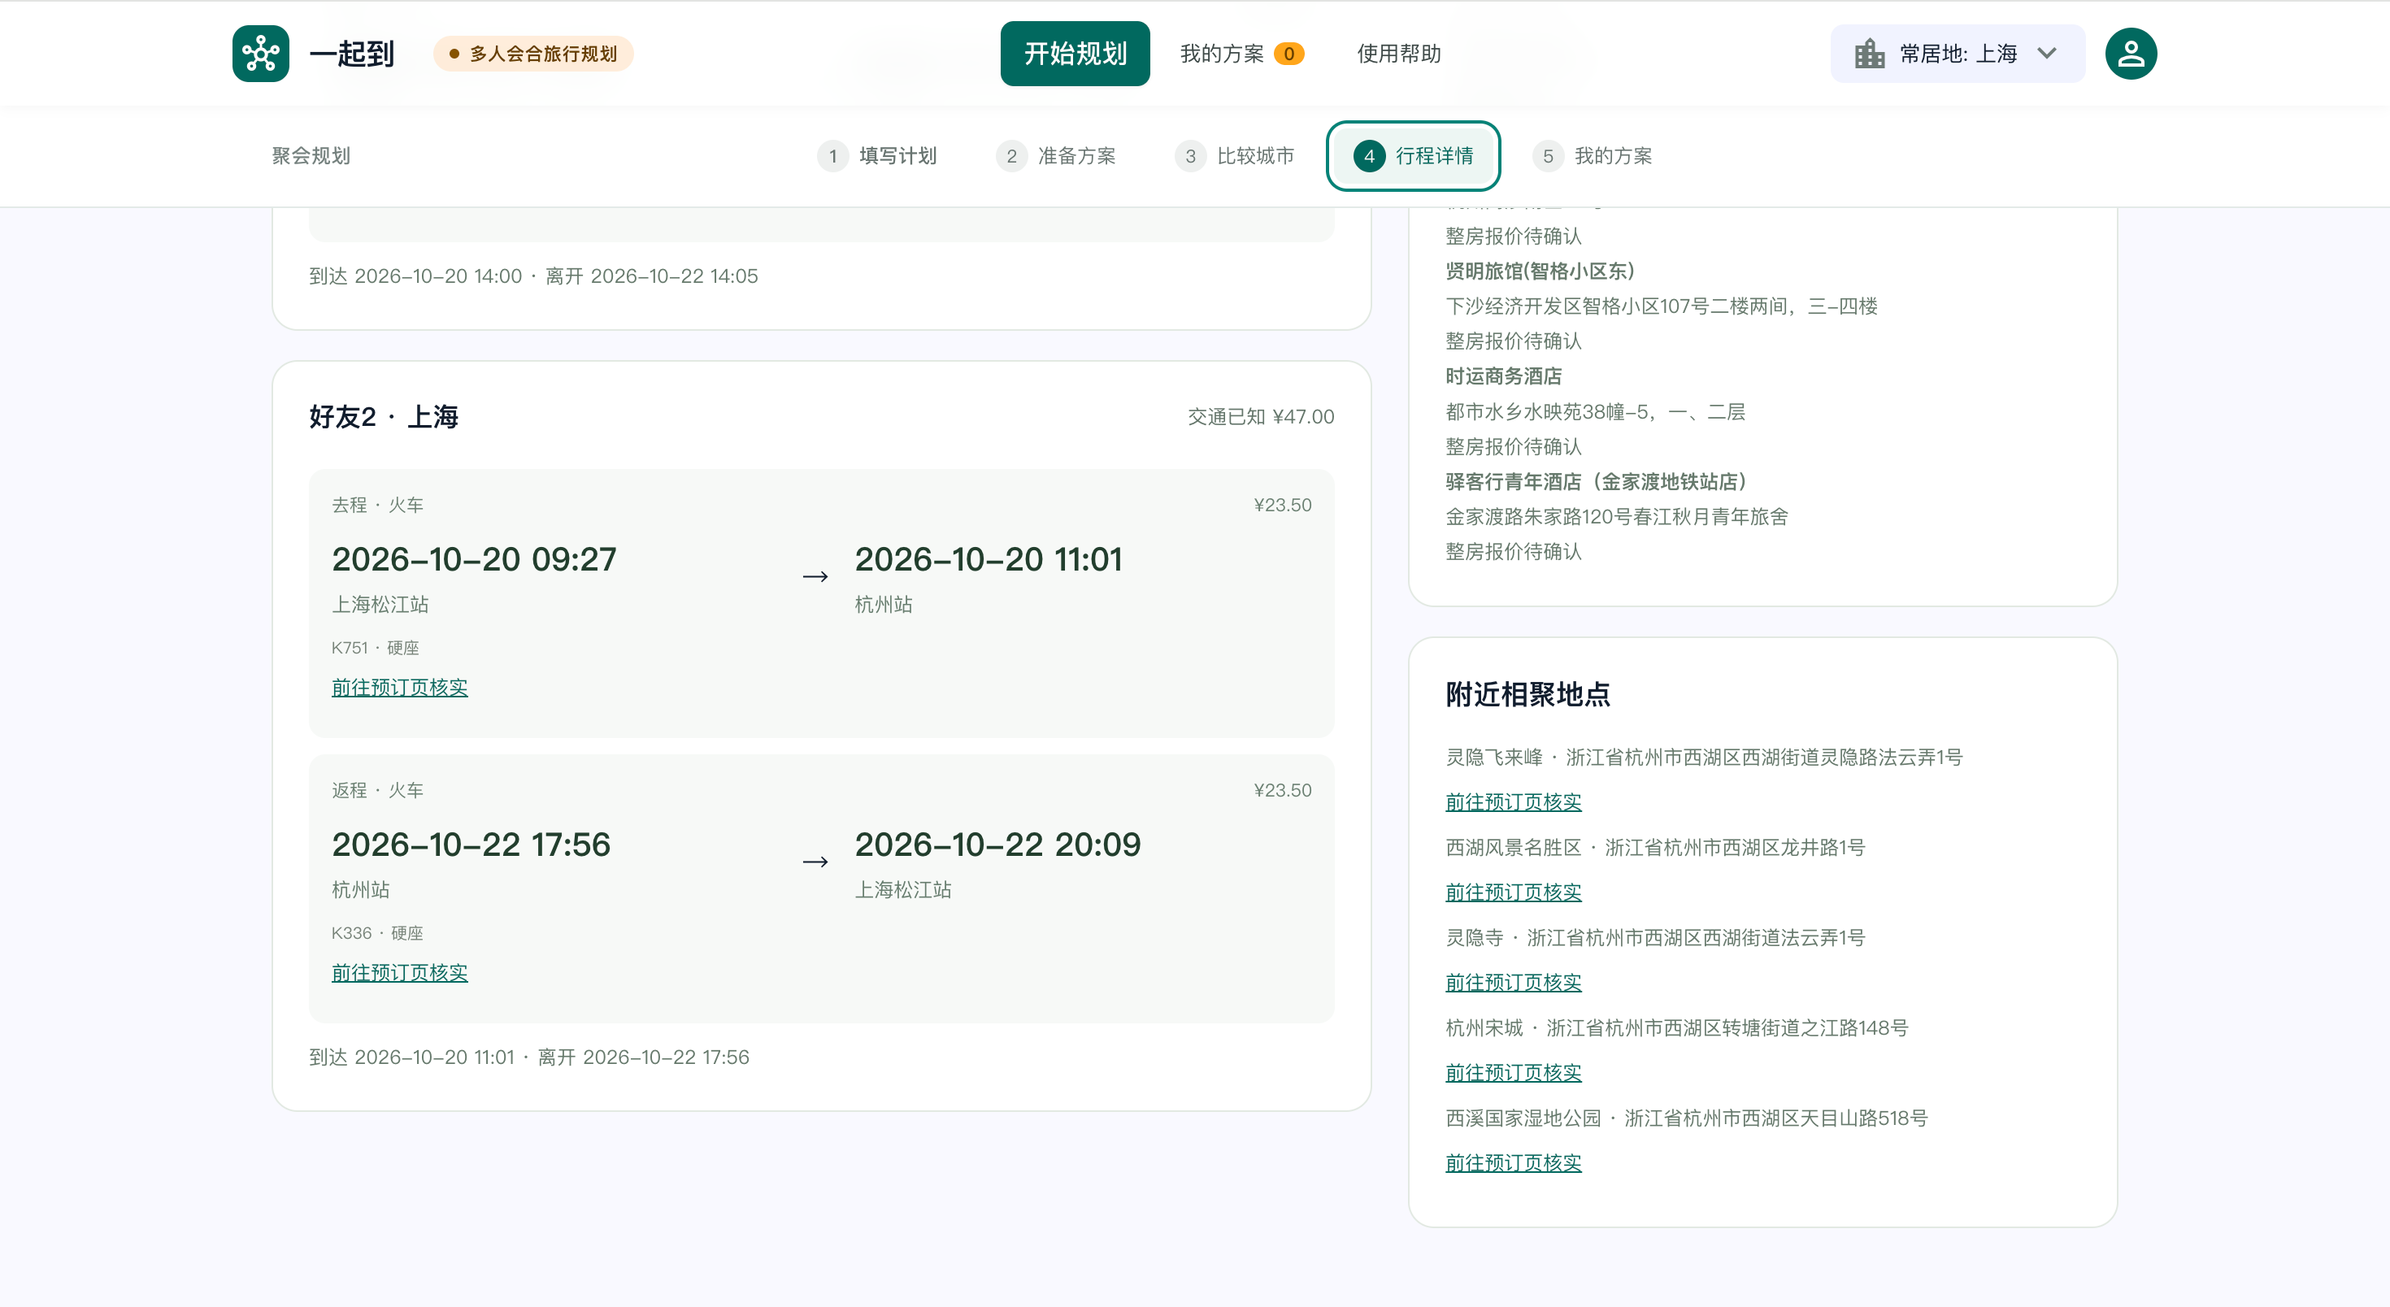Viewport: 2390px width, 1307px height.
Task: Click the 多人会合旅行规划 badge
Action: 532,54
